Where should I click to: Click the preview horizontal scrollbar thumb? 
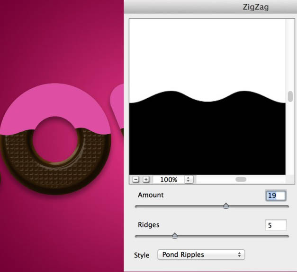pyautogui.click(x=241, y=179)
